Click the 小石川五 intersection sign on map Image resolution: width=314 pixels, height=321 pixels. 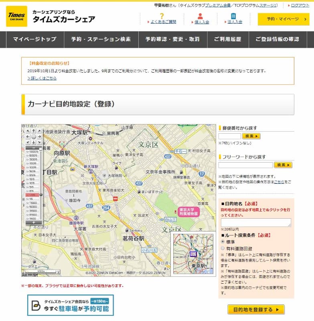pyautogui.click(x=149, y=250)
